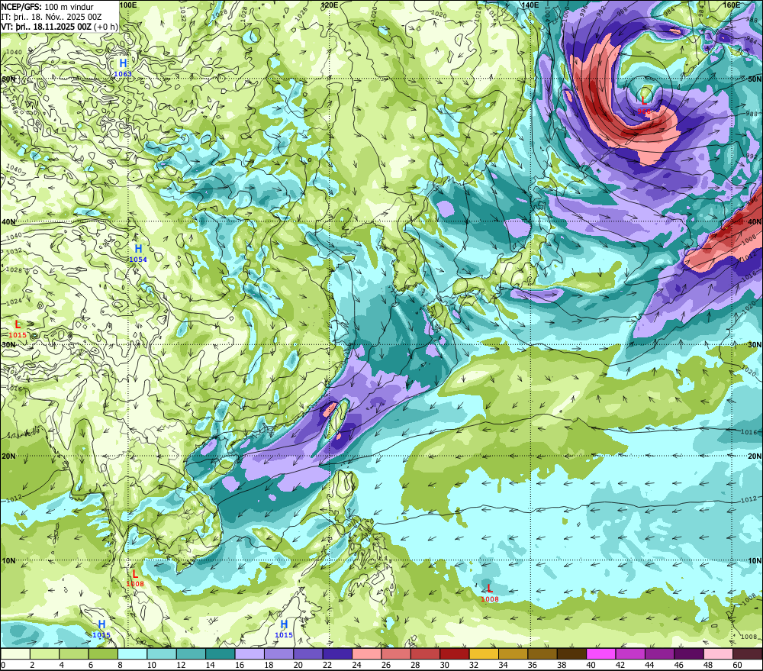Pick the dark blue 22–24 swatch
Image resolution: width=763 pixels, height=671 pixels.
[x=337, y=653]
